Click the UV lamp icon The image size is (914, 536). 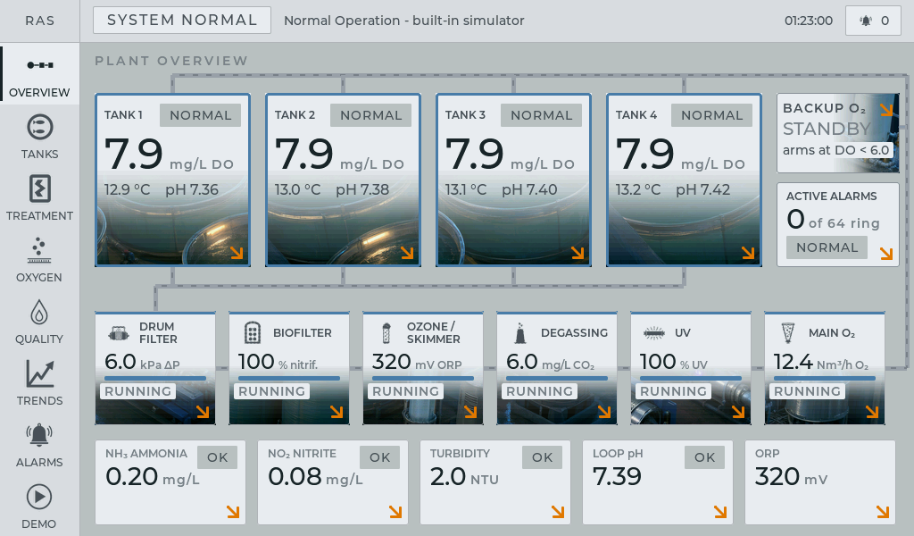[x=654, y=333]
